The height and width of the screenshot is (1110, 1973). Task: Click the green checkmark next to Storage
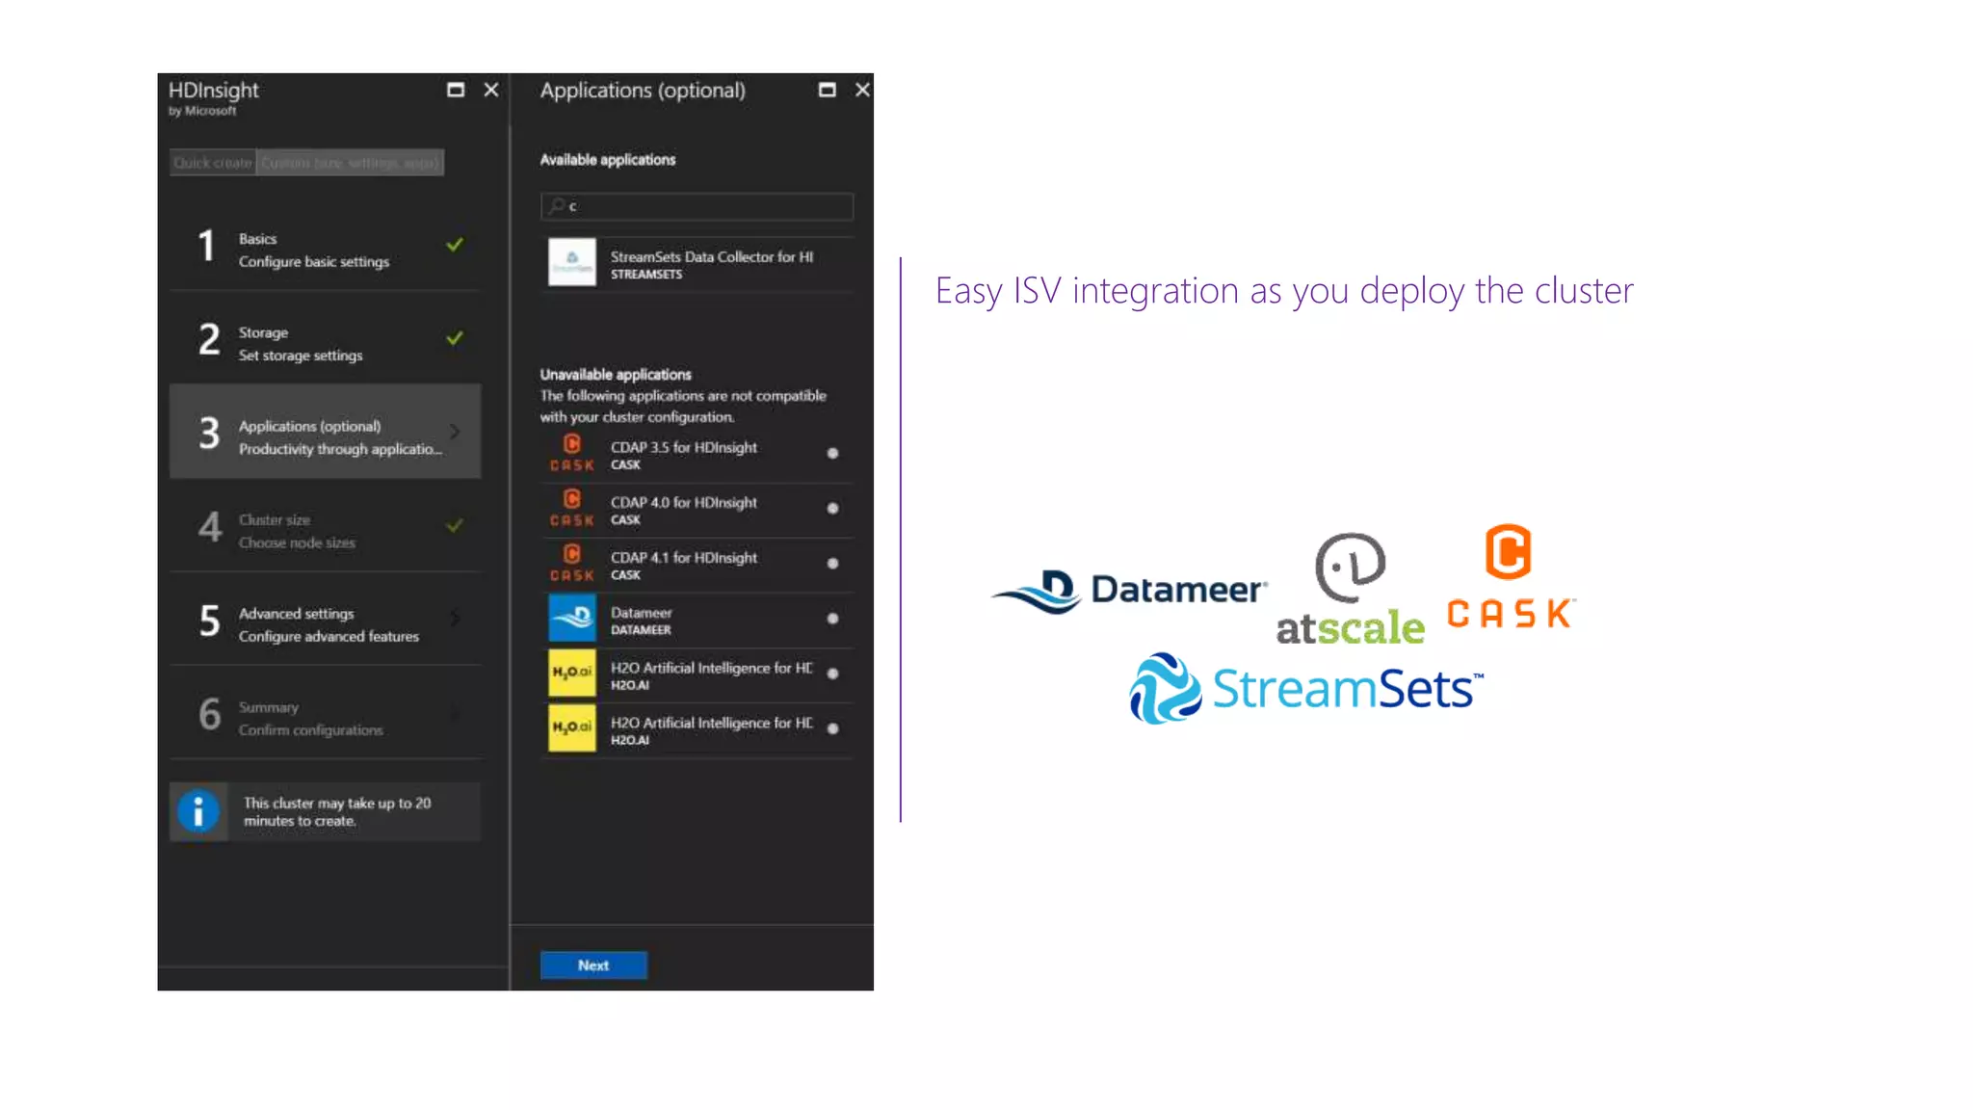point(455,337)
